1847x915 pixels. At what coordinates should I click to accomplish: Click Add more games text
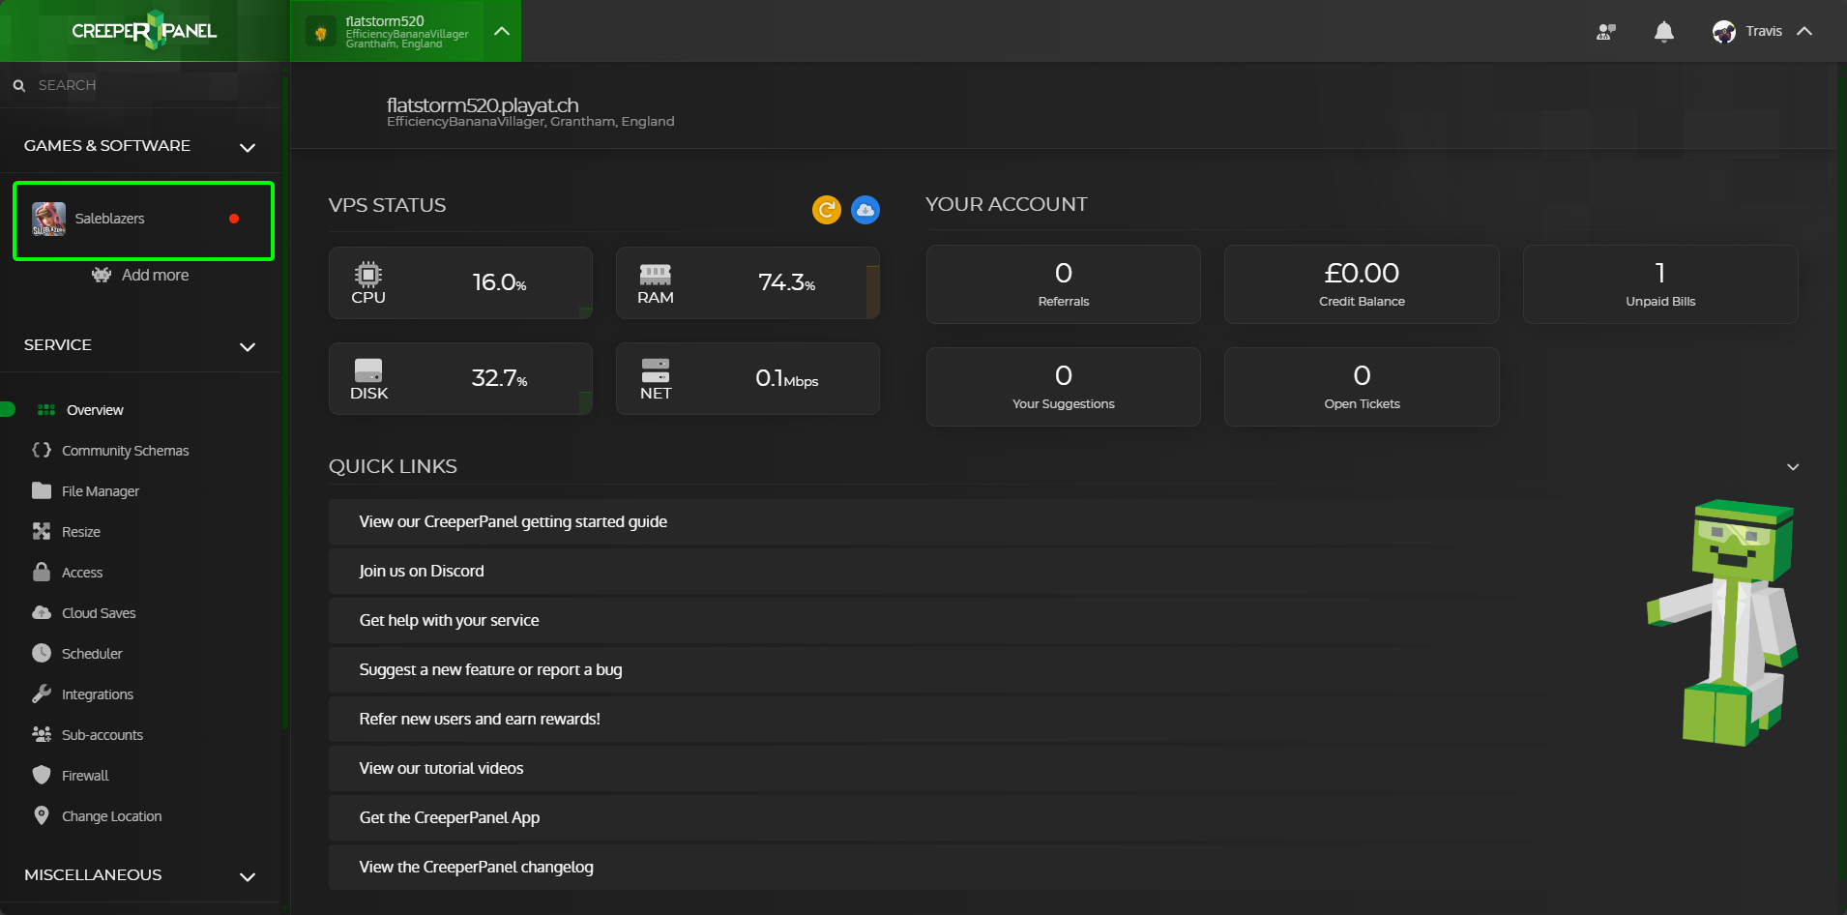point(156,275)
